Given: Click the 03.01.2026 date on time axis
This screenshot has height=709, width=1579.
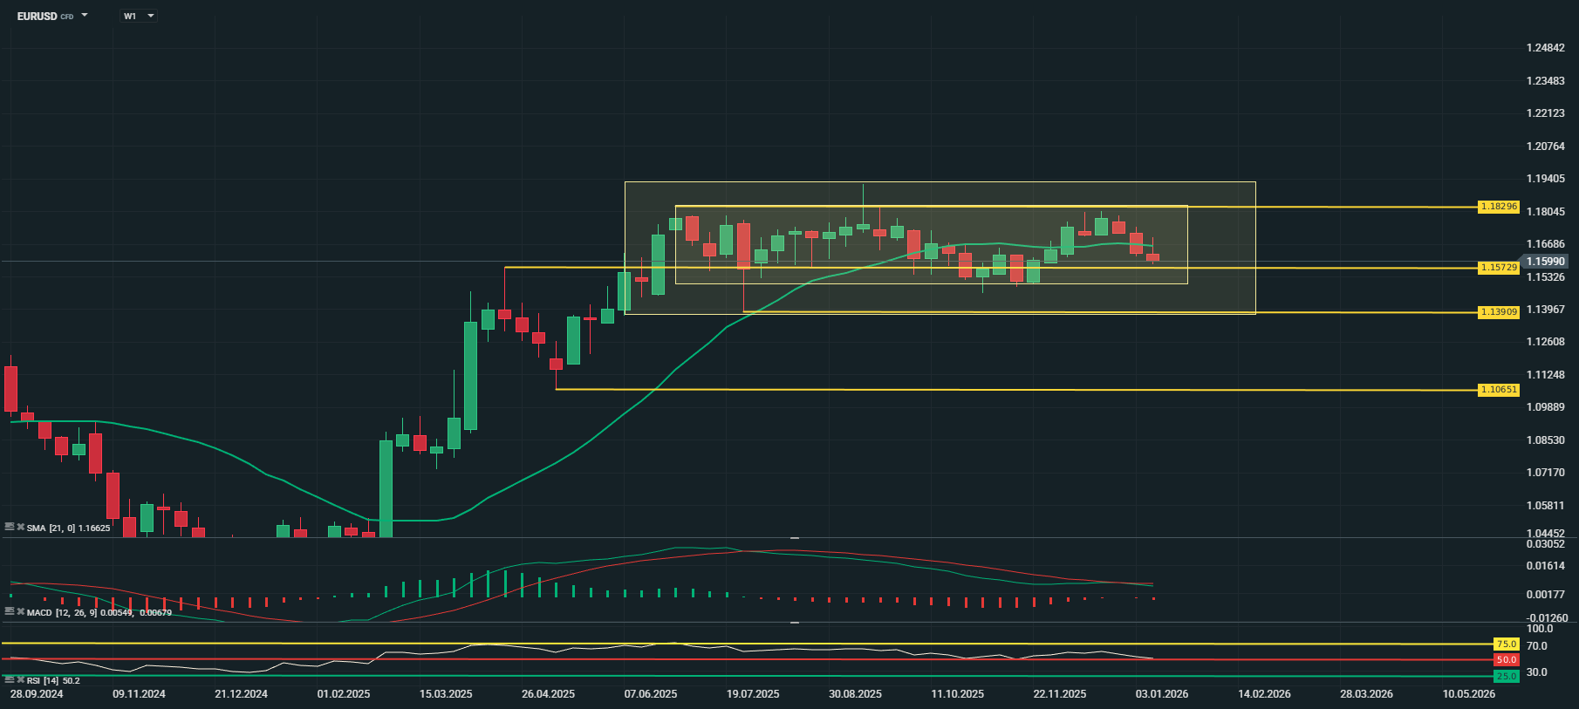Looking at the screenshot, I should 1162,694.
